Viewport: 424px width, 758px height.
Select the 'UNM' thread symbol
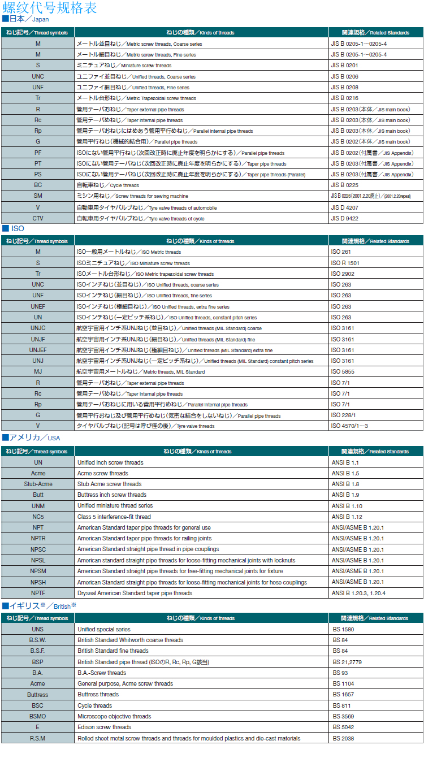(x=38, y=506)
